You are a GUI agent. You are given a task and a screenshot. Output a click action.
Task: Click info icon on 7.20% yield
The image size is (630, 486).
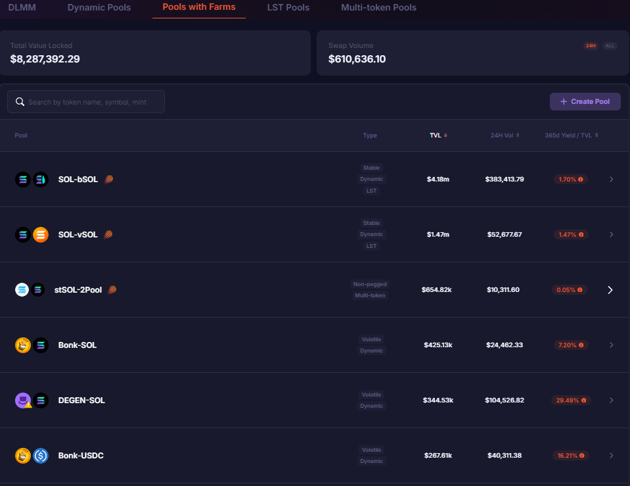(x=581, y=345)
